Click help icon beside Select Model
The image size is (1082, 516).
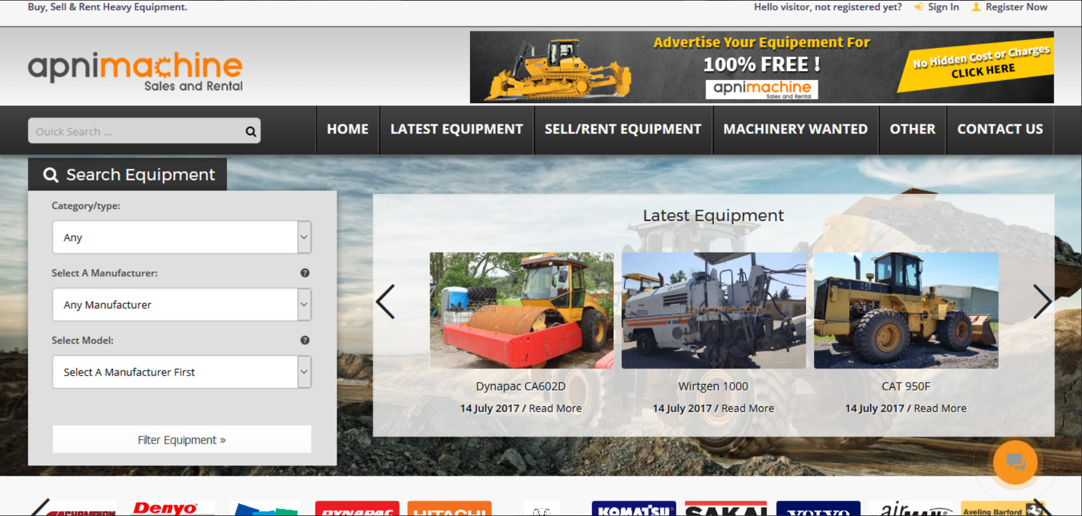pyautogui.click(x=305, y=340)
